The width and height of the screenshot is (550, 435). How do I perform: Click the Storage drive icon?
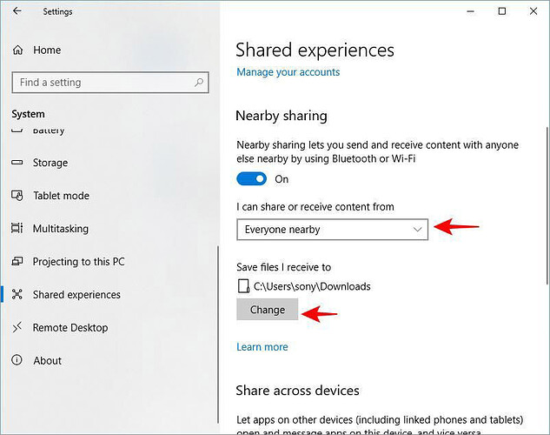17,163
